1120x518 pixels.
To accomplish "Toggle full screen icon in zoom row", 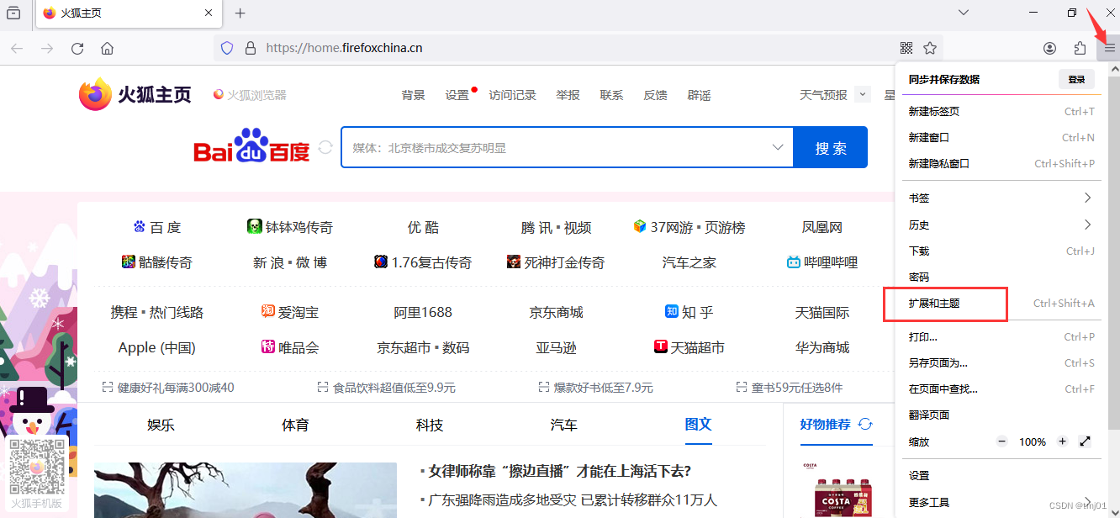I will (1085, 441).
